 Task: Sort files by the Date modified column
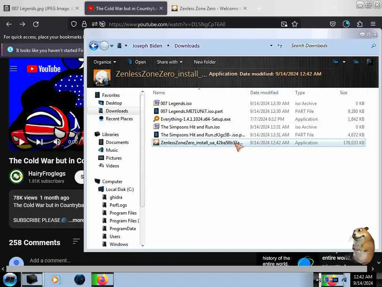[x=264, y=93]
